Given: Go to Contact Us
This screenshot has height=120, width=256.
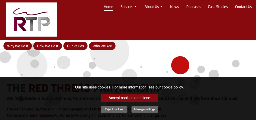Looking at the screenshot, I should pyautogui.click(x=243, y=7).
